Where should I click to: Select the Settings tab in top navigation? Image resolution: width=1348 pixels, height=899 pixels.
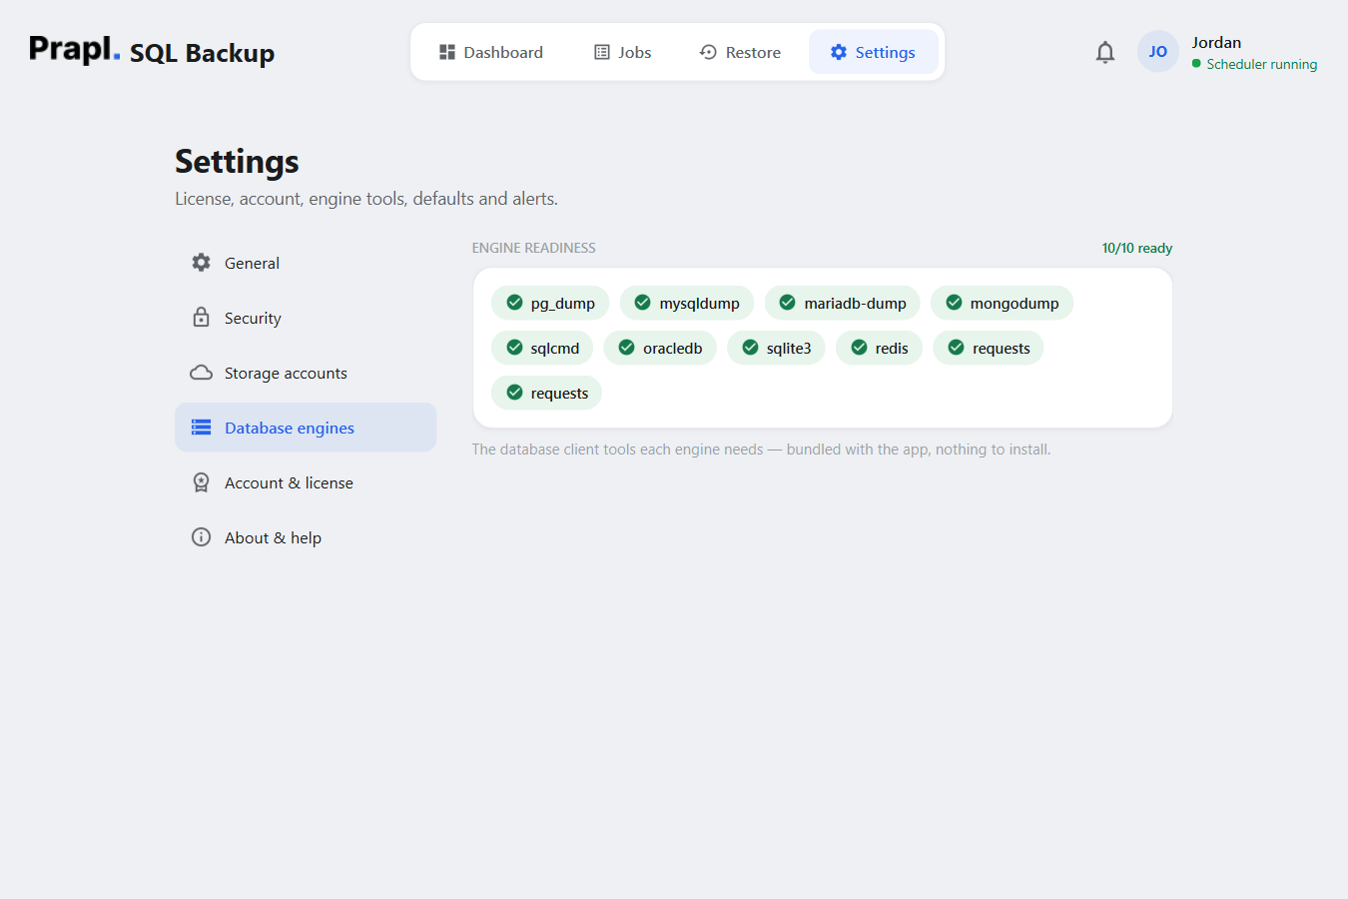(874, 52)
